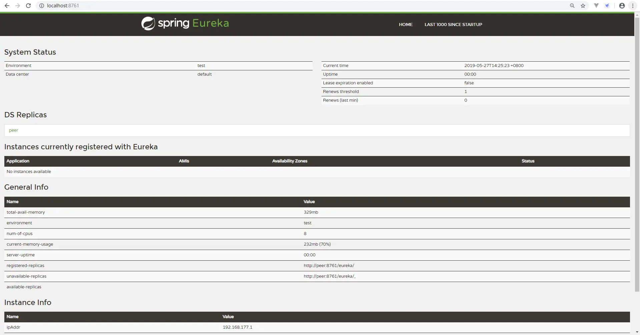Click the 'false' lease expiration value
Image resolution: width=640 pixels, height=335 pixels.
point(469,83)
